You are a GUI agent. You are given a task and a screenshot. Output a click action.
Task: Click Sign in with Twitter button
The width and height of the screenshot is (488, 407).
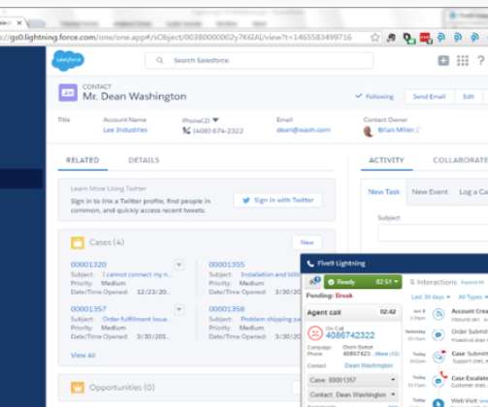point(278,201)
